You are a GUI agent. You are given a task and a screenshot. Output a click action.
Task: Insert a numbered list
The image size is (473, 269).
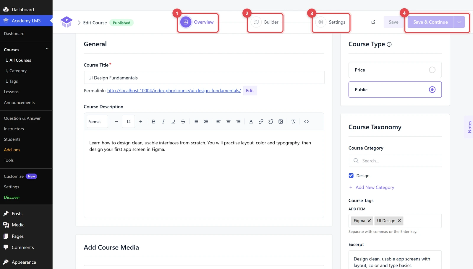click(x=206, y=122)
